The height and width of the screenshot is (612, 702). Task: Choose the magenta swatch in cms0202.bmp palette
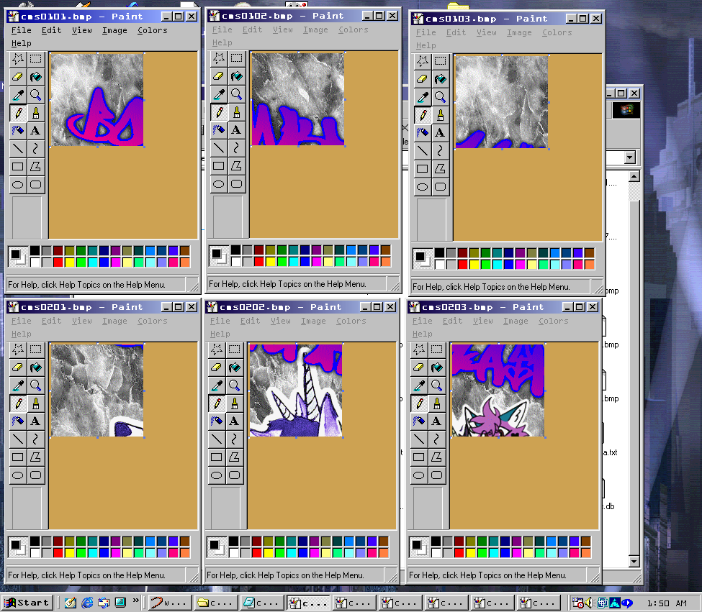click(x=315, y=552)
